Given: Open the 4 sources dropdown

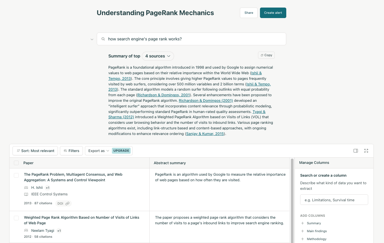Looking at the screenshot, I should [158, 56].
